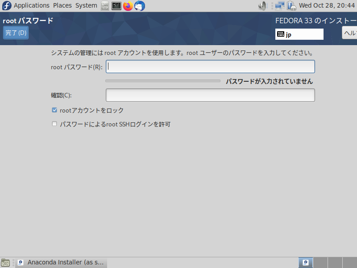Viewport: 357px width, 268px height.
Task: Click the partially visible ヘルプ help button
Action: point(349,33)
